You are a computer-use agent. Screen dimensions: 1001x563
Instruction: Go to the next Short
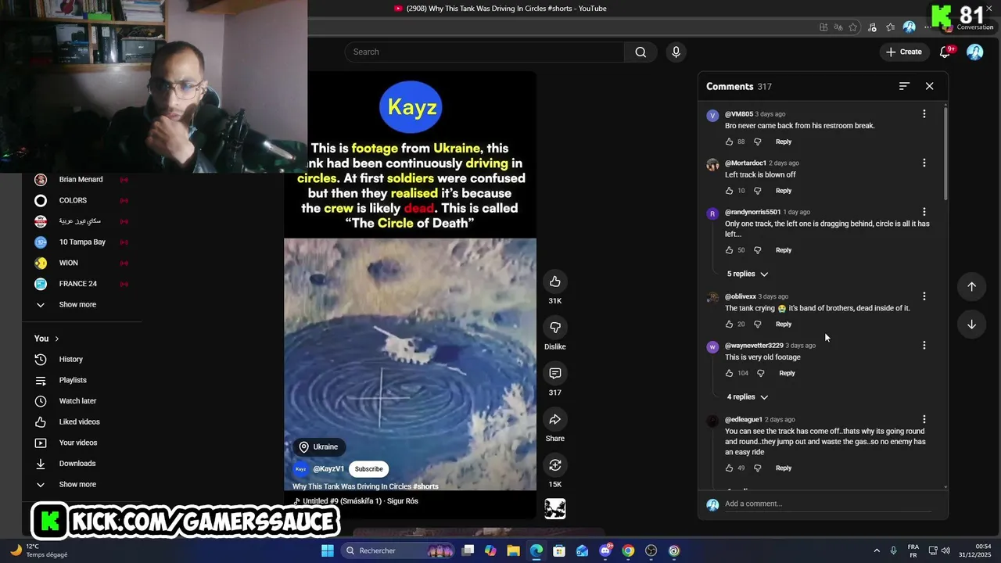pos(971,324)
